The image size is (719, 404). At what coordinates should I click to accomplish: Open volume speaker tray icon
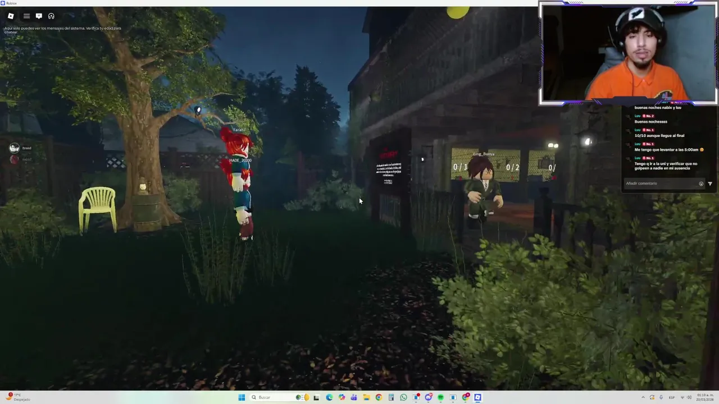pyautogui.click(x=689, y=397)
